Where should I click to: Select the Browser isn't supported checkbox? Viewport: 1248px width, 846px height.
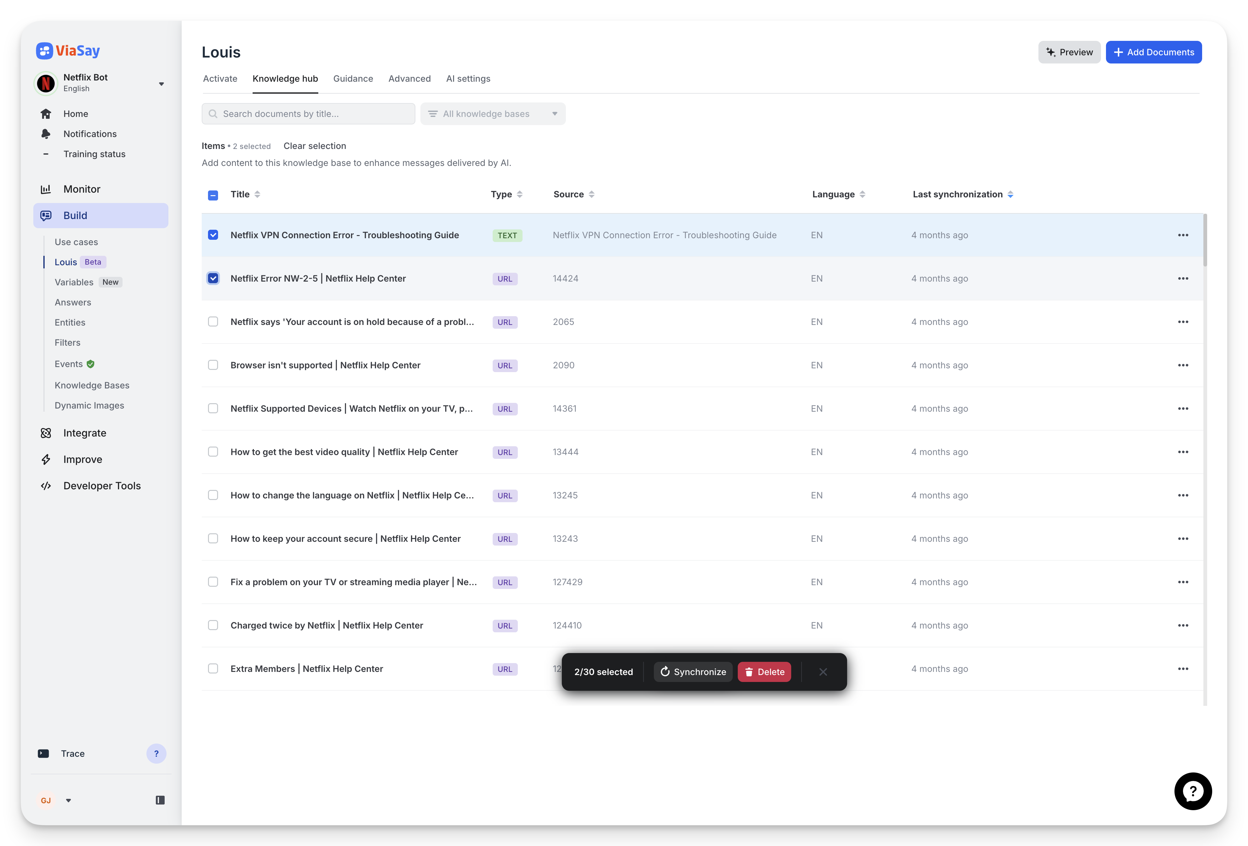pos(213,365)
